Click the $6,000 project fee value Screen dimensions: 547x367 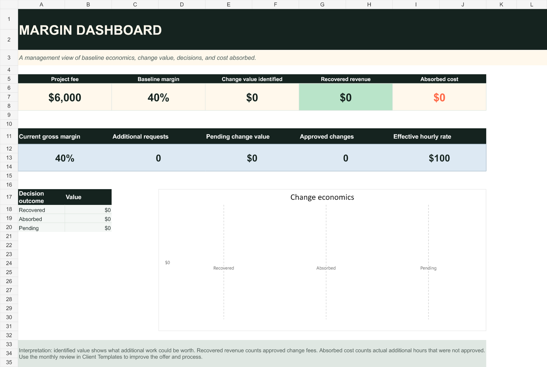pos(65,97)
